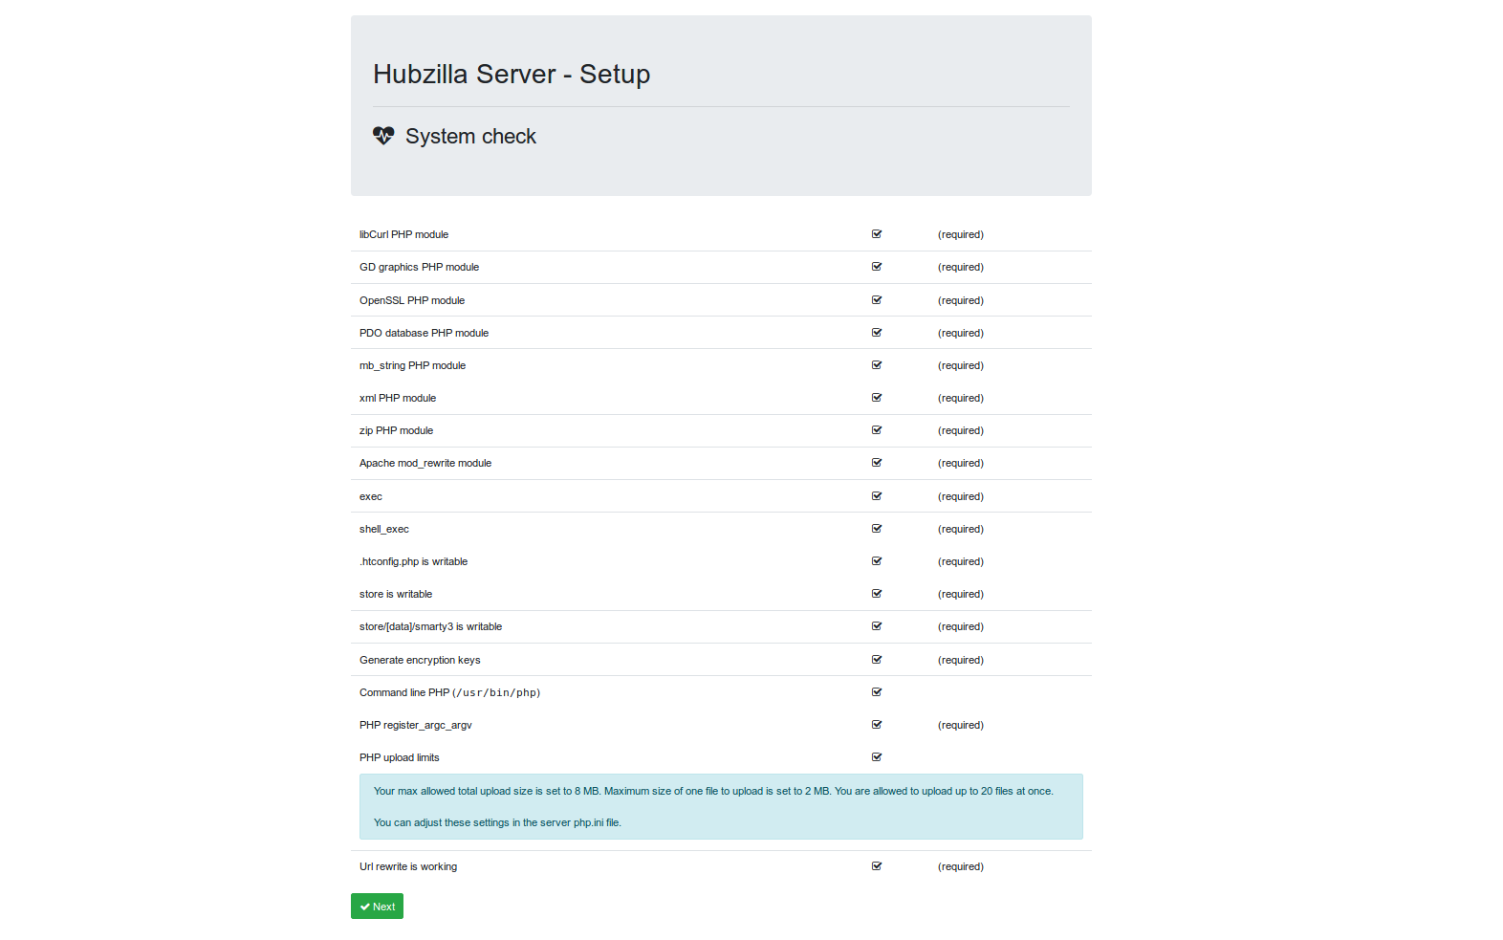Click check icon for PHP register_argc_argv
Screen dimensions: 1503x940
click(x=877, y=725)
